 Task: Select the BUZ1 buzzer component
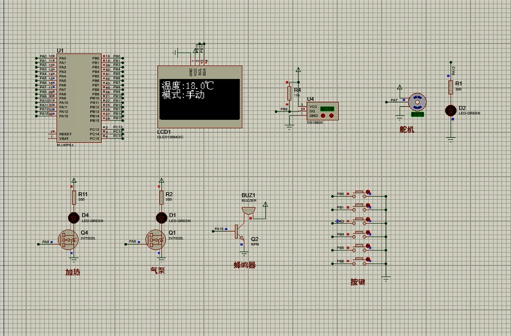[x=248, y=210]
